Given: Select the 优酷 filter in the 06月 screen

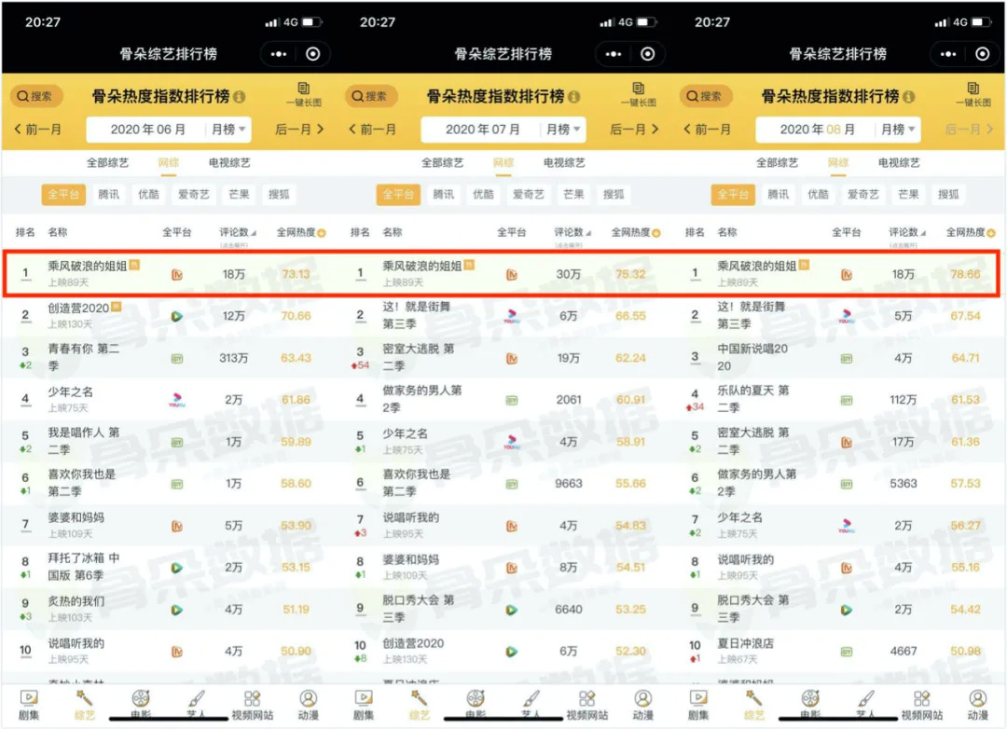Looking at the screenshot, I should [148, 195].
